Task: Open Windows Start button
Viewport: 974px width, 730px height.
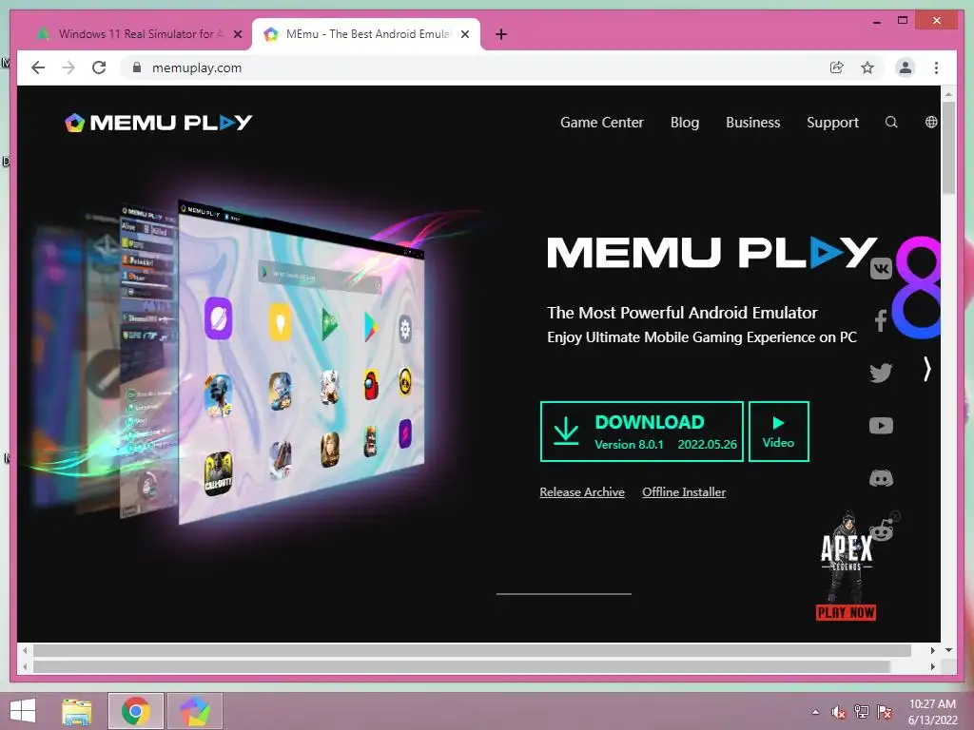Action: 23,711
